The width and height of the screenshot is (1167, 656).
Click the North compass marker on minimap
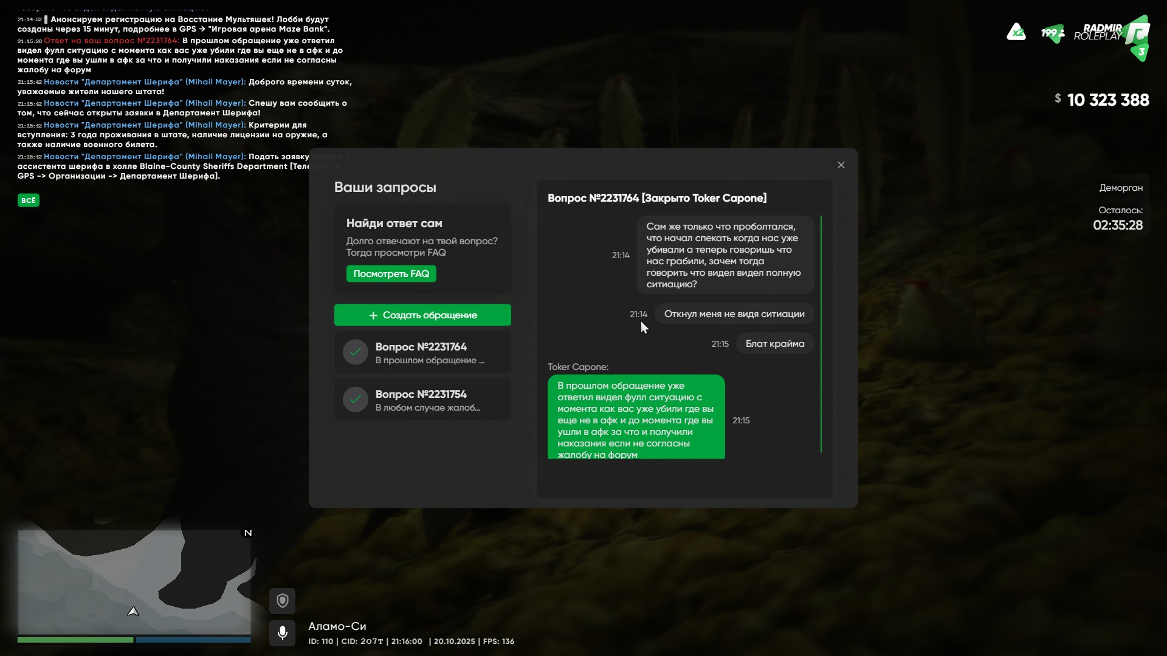tap(248, 533)
